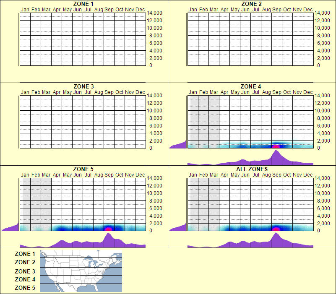This screenshot has height=294, width=336.
Task: Click the Apr month label in Zone 5
Action: (57, 175)
